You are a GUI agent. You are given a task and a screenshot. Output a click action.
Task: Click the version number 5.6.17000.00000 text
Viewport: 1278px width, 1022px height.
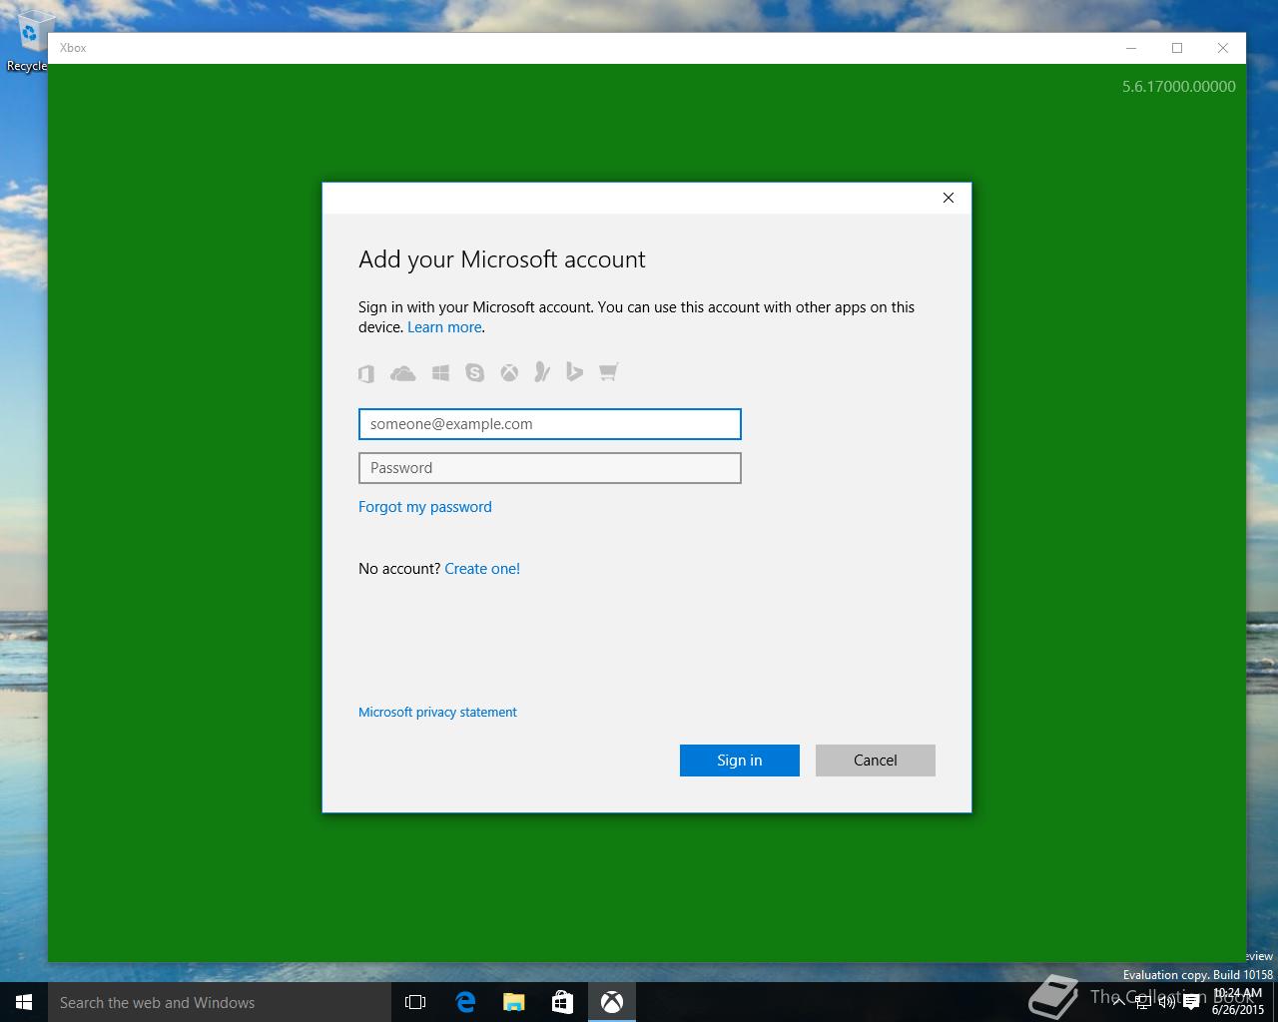click(1179, 87)
